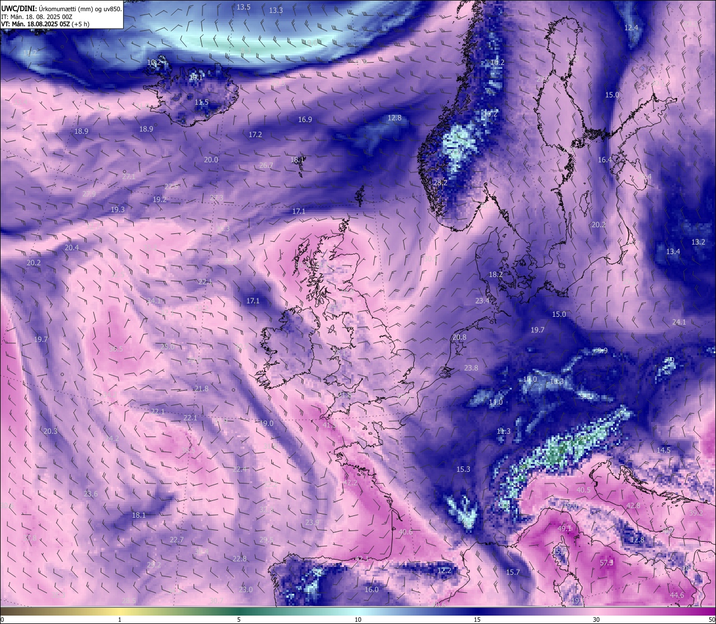The height and width of the screenshot is (624, 716).
Task: Click the 24.2 map value
Action: point(112,438)
